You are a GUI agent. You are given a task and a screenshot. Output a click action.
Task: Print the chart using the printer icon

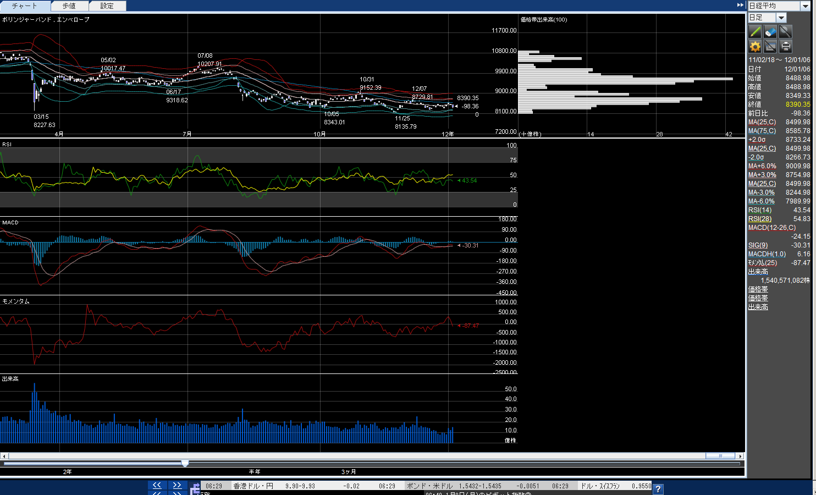click(786, 47)
